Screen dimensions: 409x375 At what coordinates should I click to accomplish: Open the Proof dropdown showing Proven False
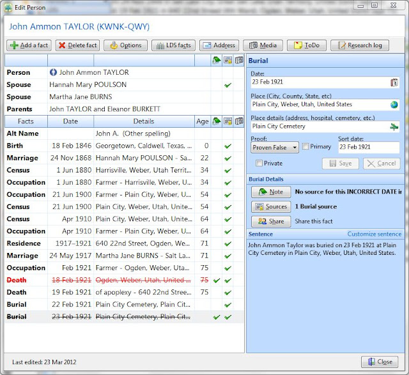pos(275,148)
